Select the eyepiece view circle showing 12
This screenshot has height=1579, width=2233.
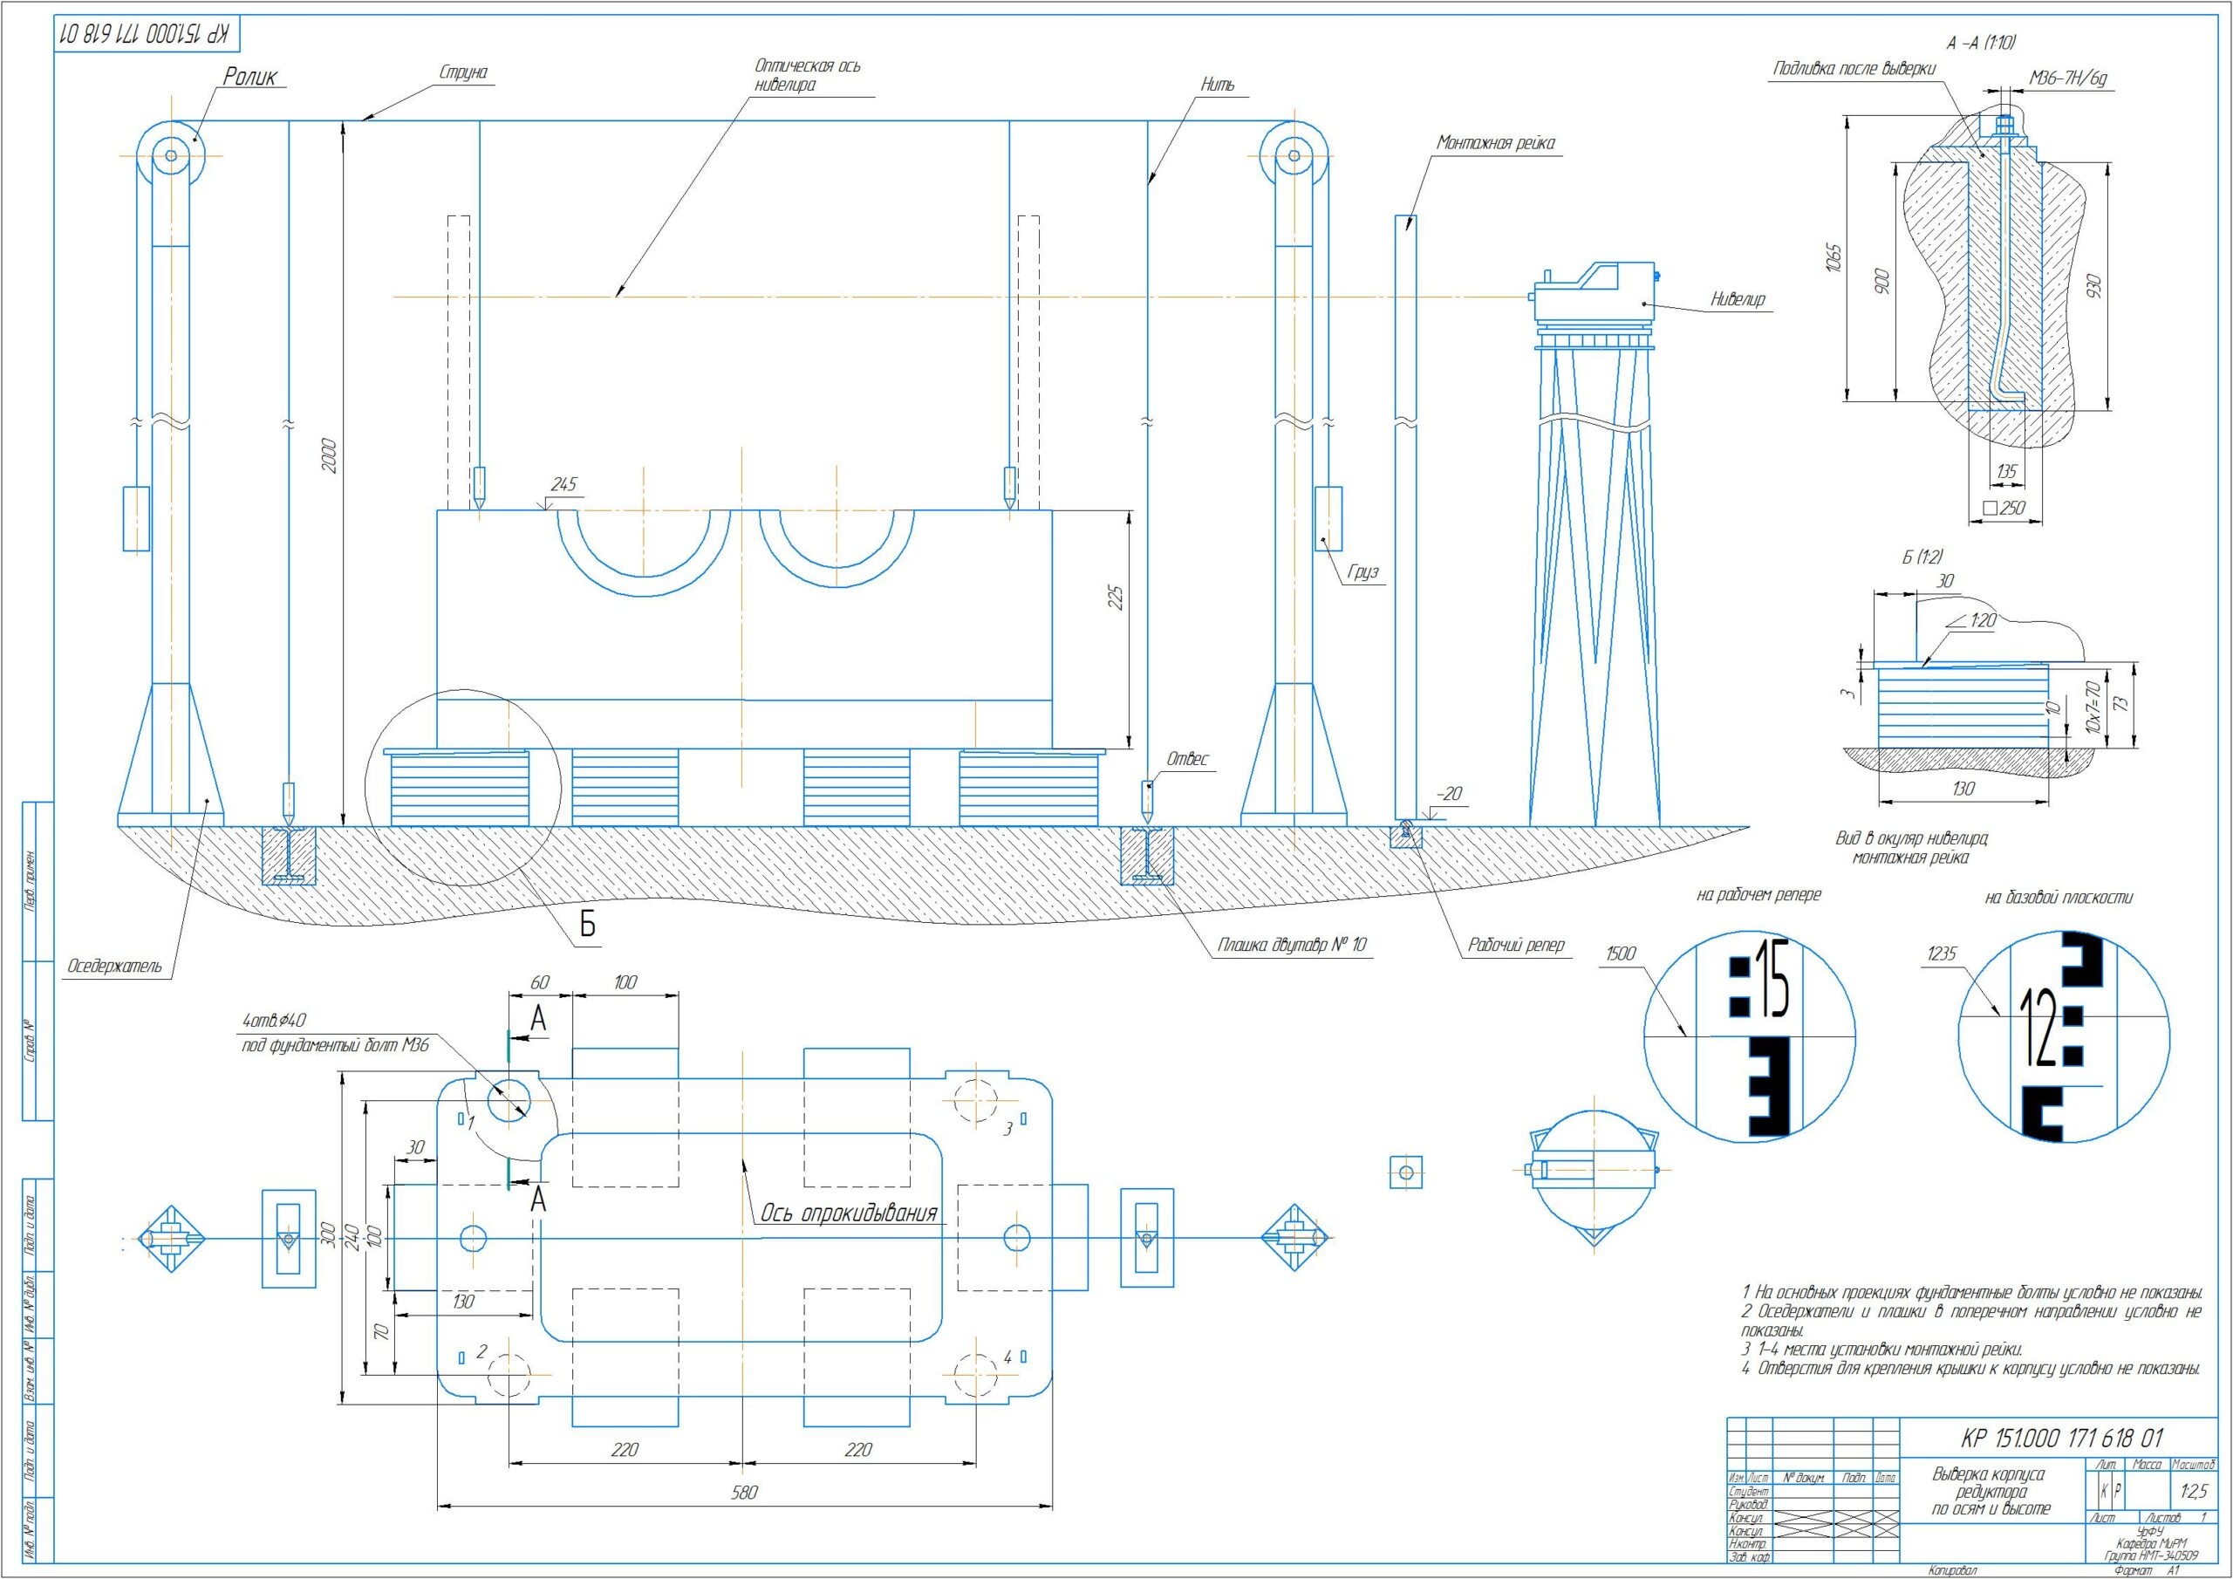click(2063, 1036)
